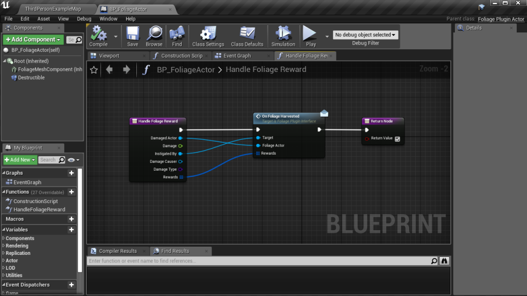Click the Compile toolbar icon

[x=98, y=35]
